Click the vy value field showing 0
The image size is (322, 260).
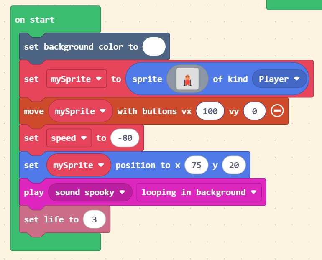point(255,111)
